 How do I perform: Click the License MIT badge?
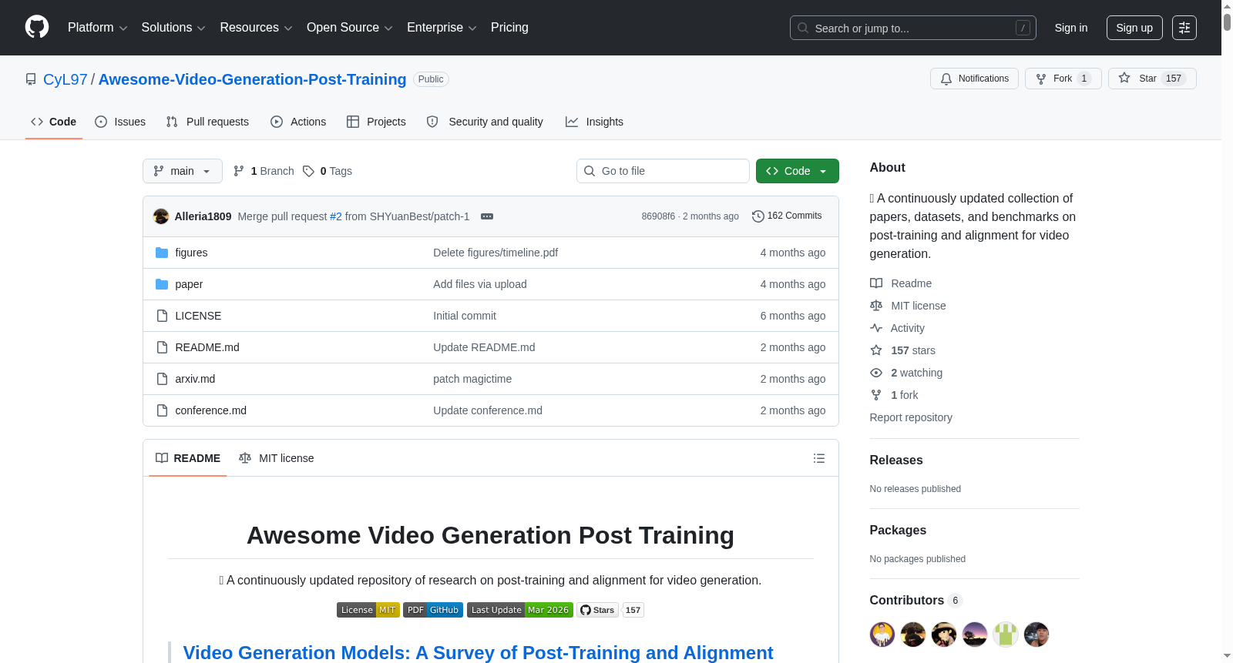coord(368,610)
